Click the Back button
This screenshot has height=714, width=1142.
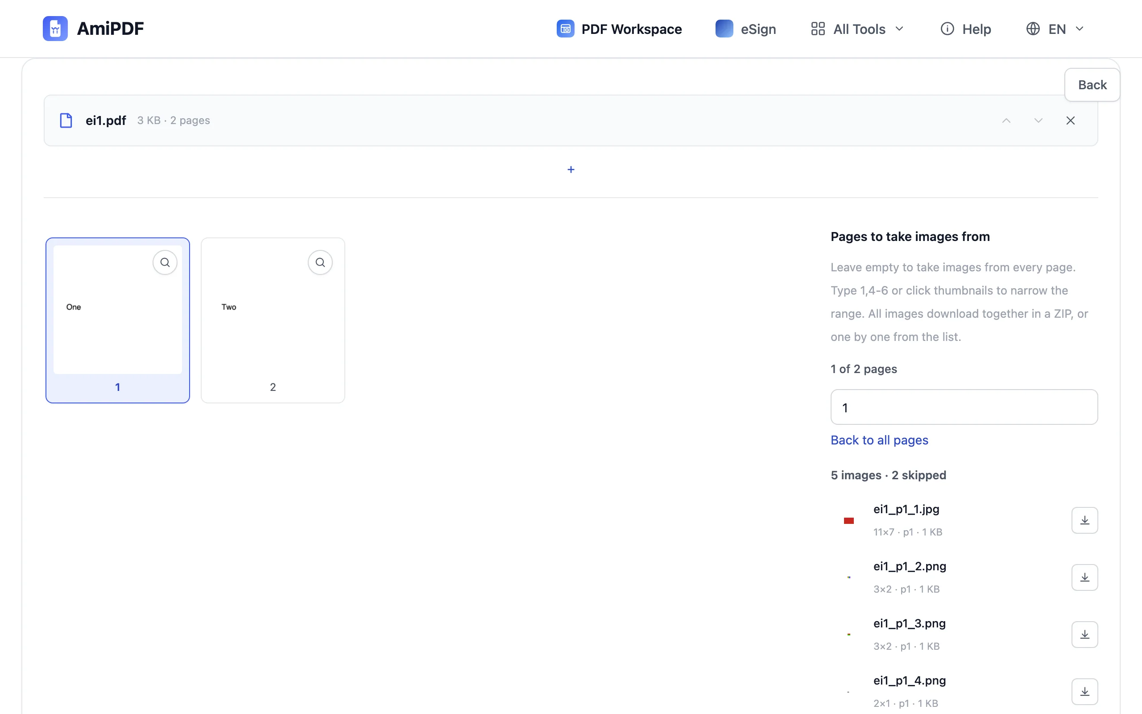(x=1092, y=85)
